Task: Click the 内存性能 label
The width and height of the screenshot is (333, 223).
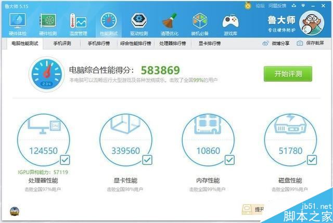Action: [208, 180]
